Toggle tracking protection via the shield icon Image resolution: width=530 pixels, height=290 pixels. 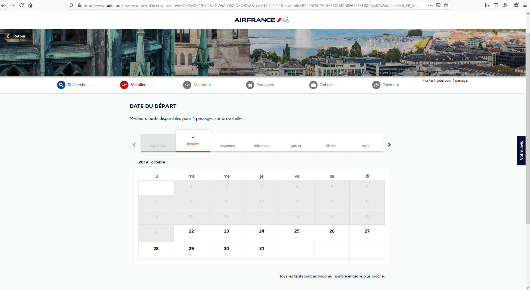click(x=72, y=5)
